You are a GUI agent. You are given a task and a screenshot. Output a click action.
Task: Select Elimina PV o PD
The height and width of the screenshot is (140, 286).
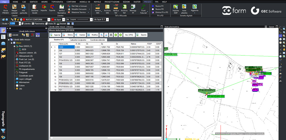[x=160, y=12]
